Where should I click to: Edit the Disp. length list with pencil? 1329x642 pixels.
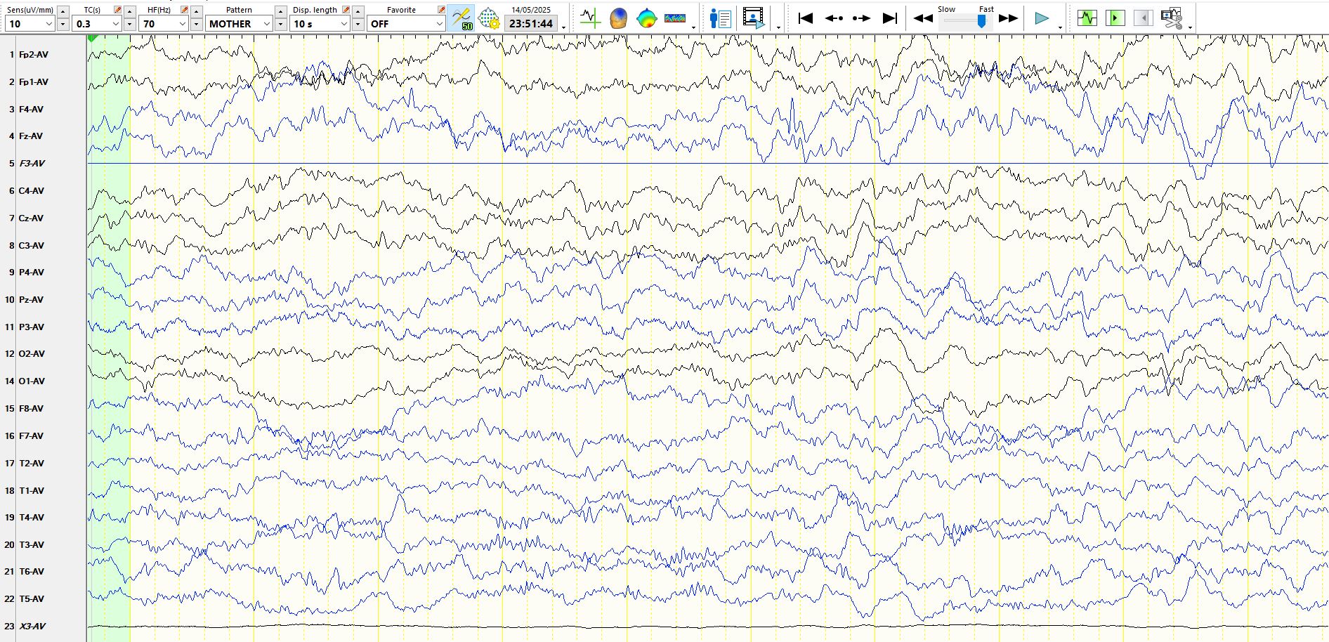click(346, 10)
